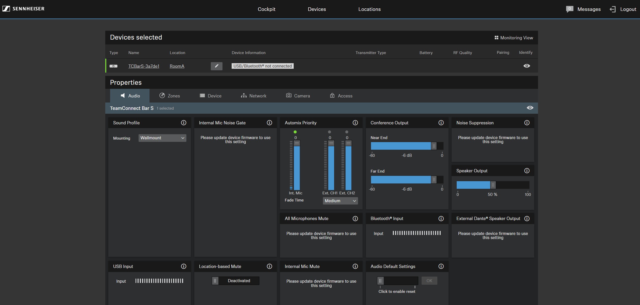Show Speaker Output info

527,171
